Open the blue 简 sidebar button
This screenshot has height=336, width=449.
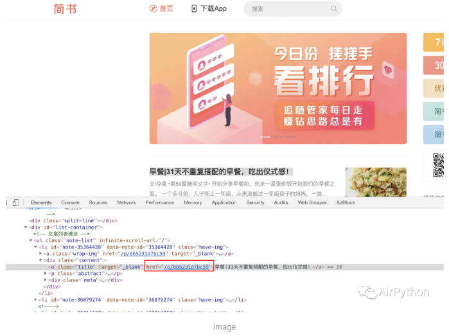(434, 134)
